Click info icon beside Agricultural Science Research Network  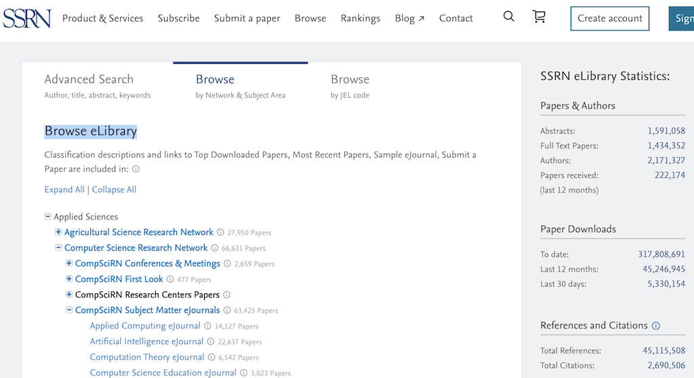tap(220, 232)
